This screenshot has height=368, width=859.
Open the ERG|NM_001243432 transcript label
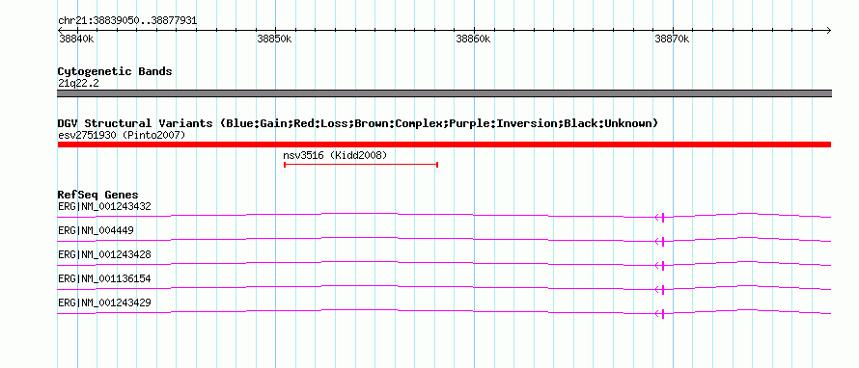tap(104, 206)
